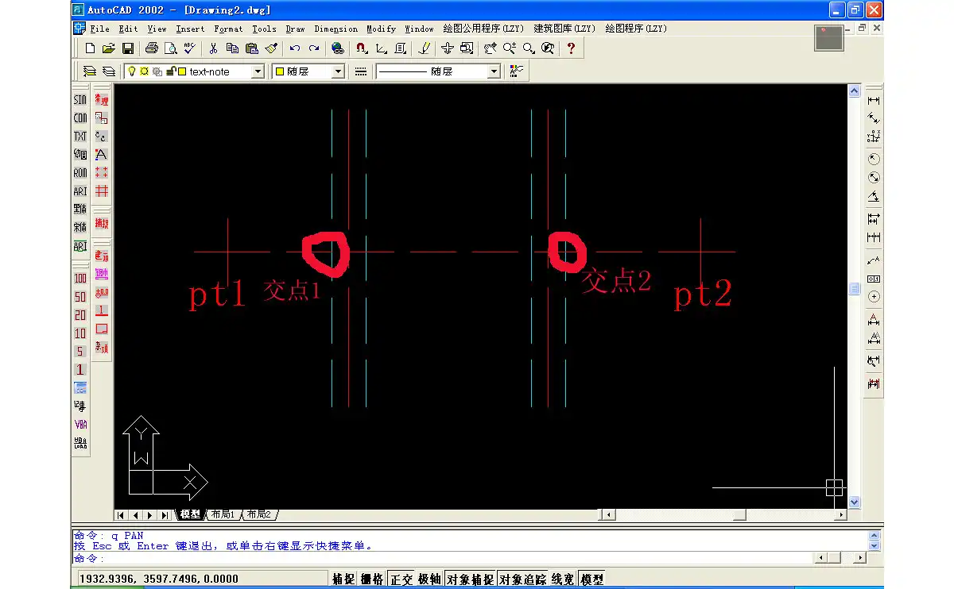
Task: Click the UCS icon in toolbar
Action: (x=382, y=48)
